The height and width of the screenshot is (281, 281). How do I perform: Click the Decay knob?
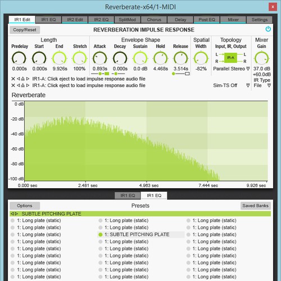point(120,58)
